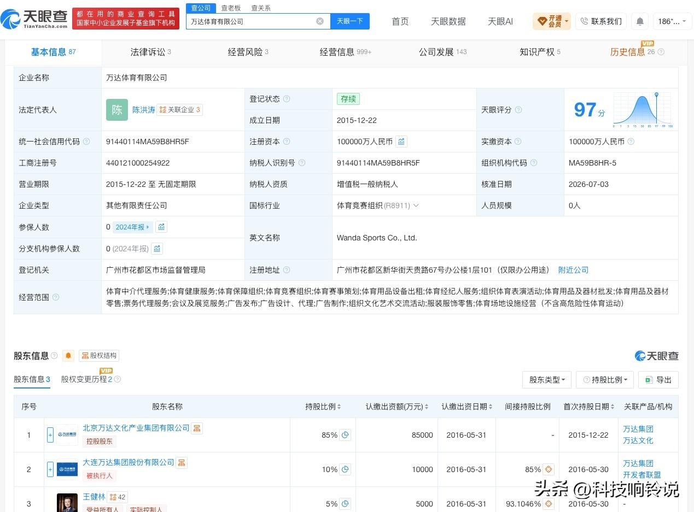Click indirect holding icon next to 93.1046%
Image resolution: width=694 pixels, height=512 pixels.
[x=549, y=504]
